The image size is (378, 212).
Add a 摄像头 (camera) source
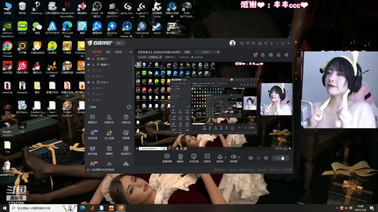click(180, 158)
